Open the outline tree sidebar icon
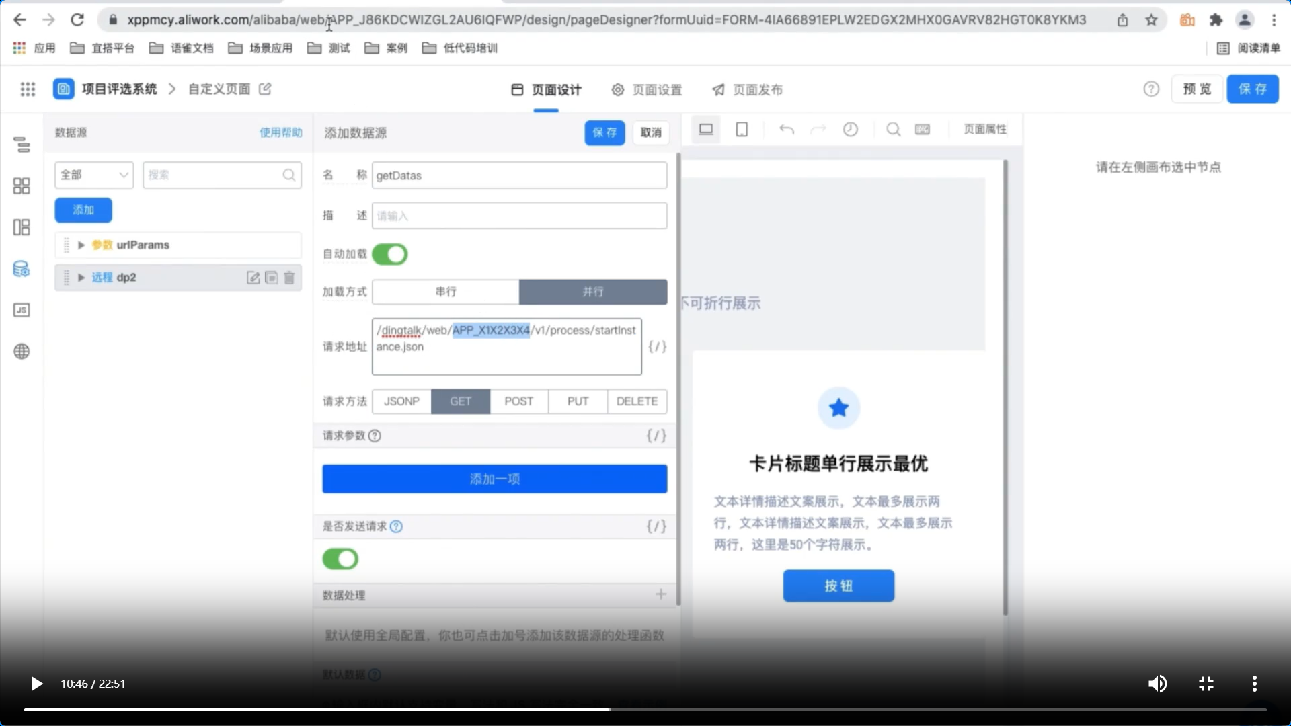 pyautogui.click(x=22, y=145)
